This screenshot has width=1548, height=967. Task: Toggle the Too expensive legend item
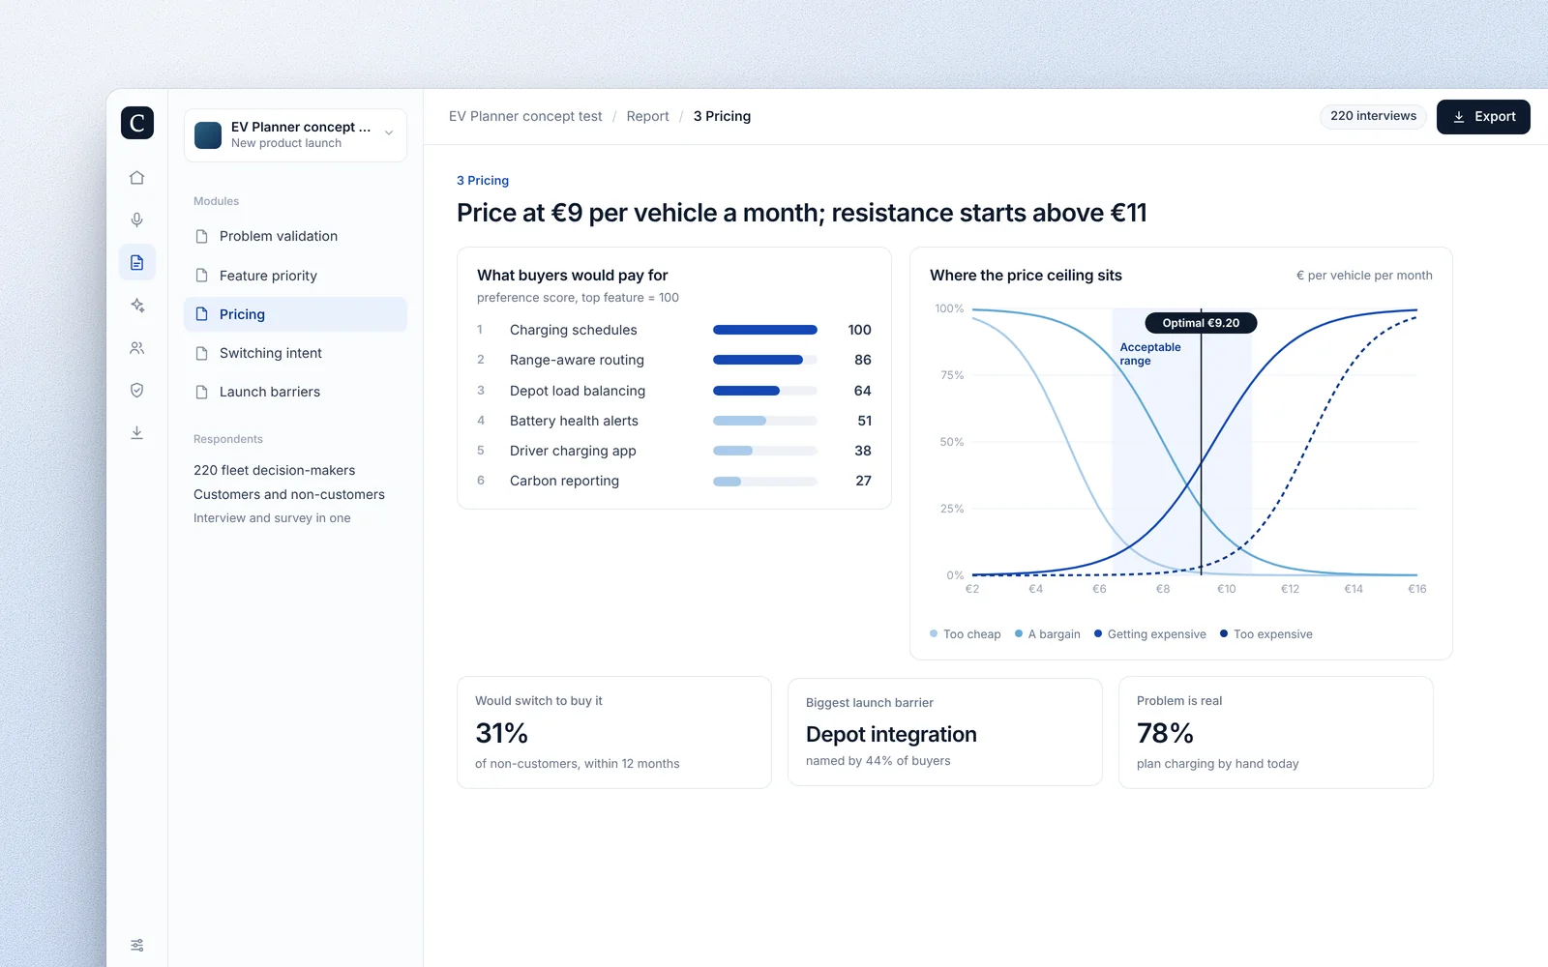click(1266, 634)
